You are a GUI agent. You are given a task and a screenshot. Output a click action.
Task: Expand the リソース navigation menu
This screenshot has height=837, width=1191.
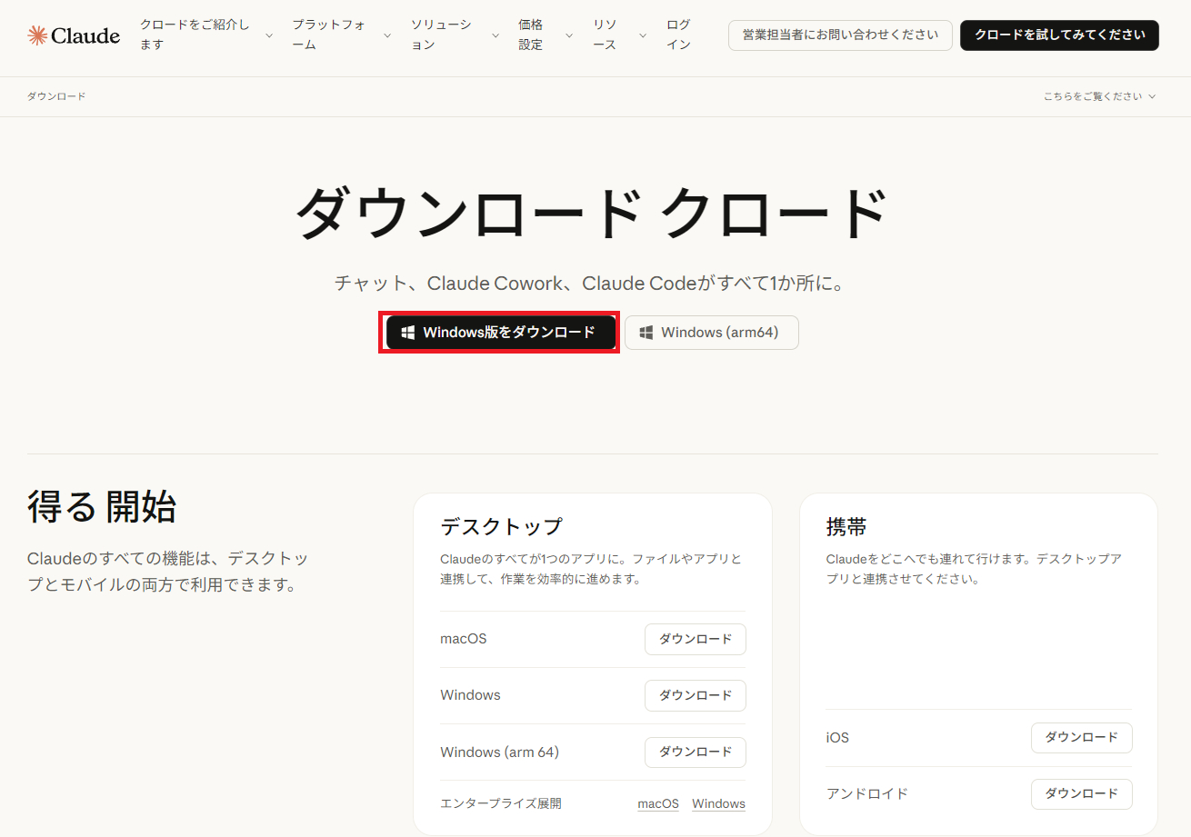(x=620, y=35)
